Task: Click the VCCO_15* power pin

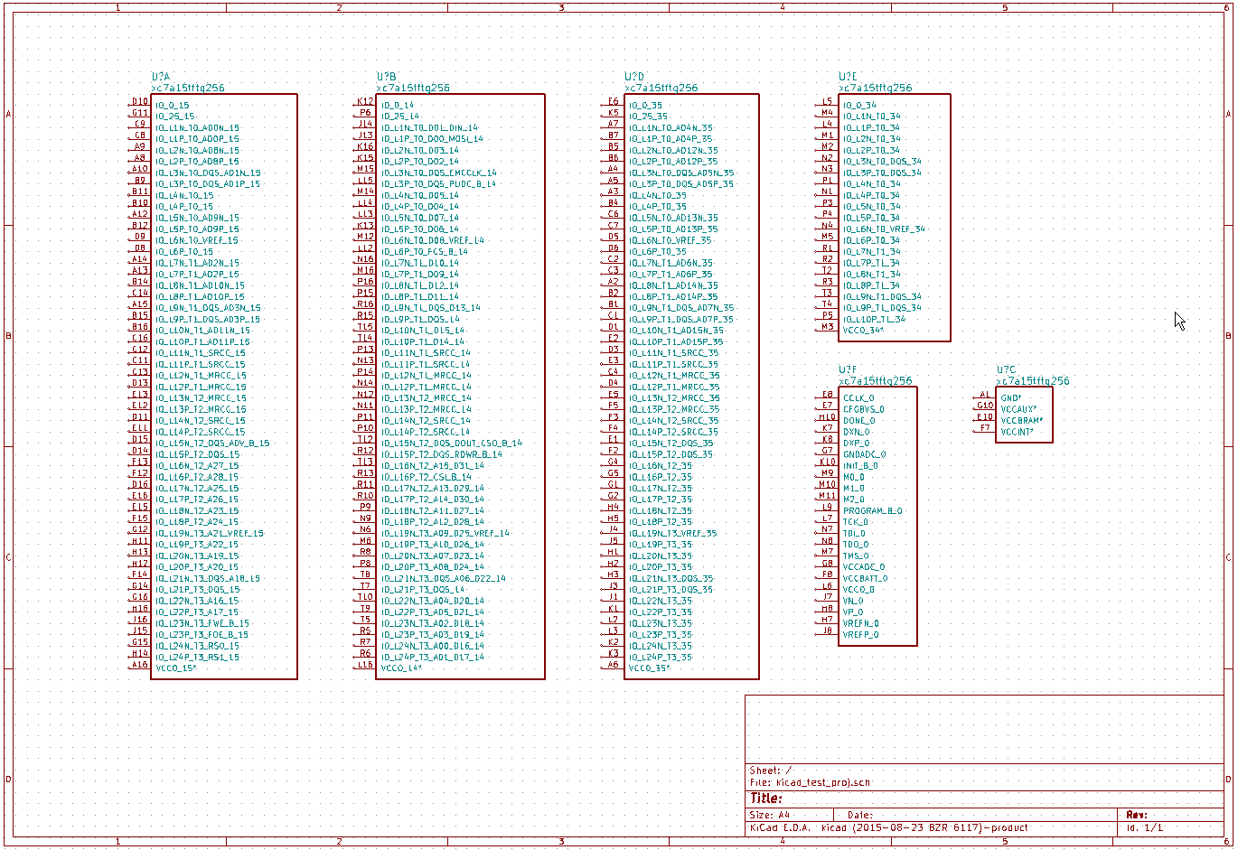Action: [x=176, y=668]
